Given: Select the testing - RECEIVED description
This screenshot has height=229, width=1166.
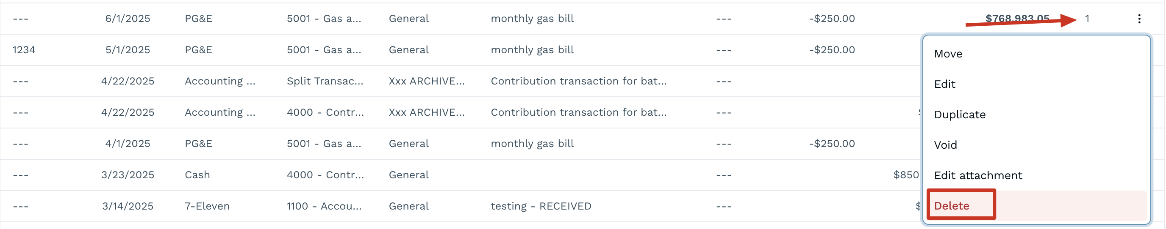Looking at the screenshot, I should tap(541, 206).
